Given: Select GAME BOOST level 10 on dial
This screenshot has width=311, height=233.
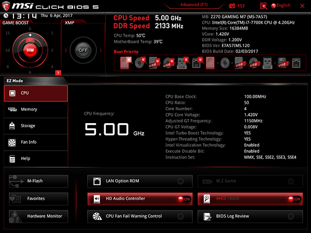Looking at the screenshot, I should click(8, 50).
